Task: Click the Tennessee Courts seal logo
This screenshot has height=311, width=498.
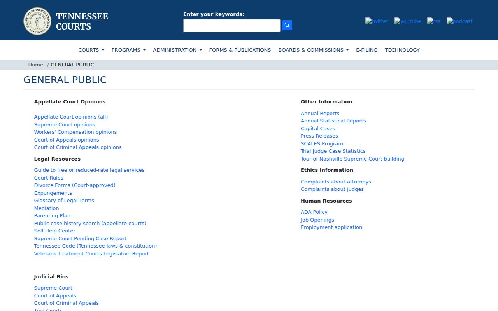Action: (37, 21)
